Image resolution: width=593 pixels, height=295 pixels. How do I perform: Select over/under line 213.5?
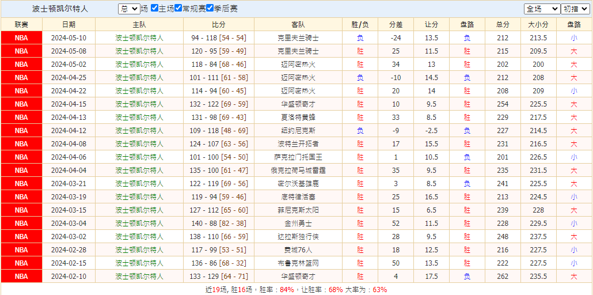coord(538,38)
